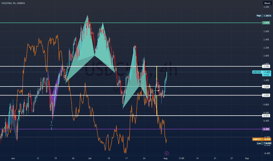
Task: Open the Mixed scale mode label
Action: tap(267, 3)
